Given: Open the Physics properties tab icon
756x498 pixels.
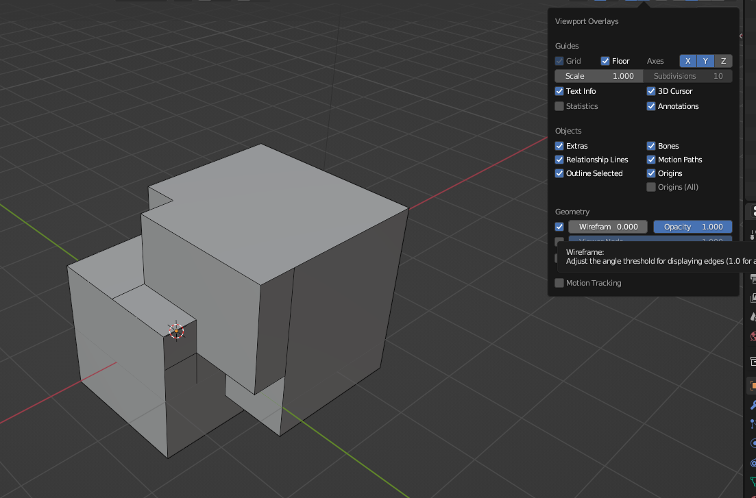Looking at the screenshot, I should pos(752,443).
